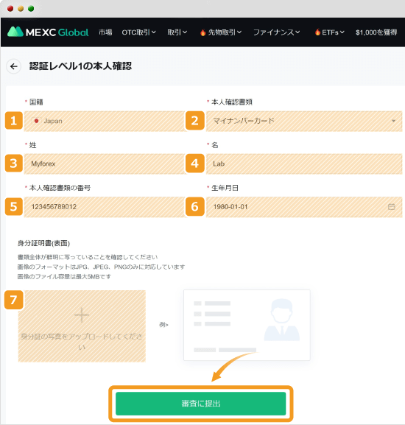Click the first name field containing Lab

click(304, 164)
